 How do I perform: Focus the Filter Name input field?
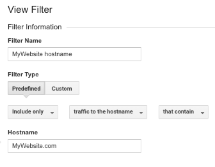coord(75,54)
